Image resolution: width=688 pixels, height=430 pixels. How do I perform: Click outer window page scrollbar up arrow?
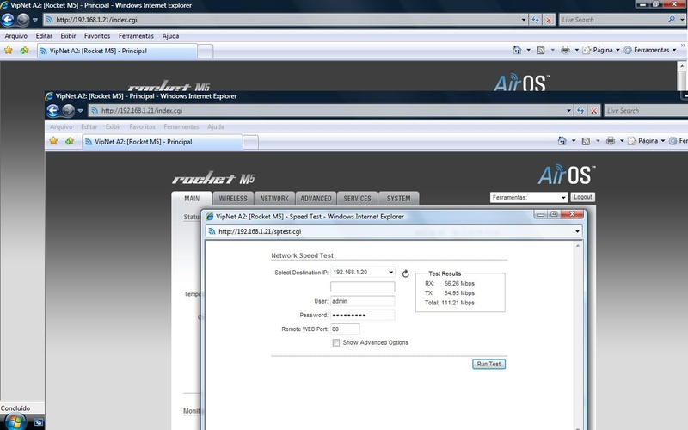point(681,66)
